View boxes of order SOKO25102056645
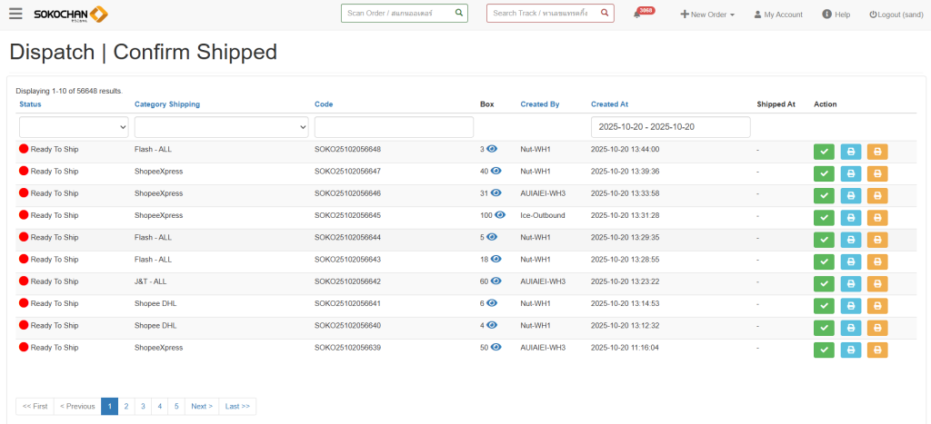Viewport: 931px width, 424px height. click(x=496, y=215)
